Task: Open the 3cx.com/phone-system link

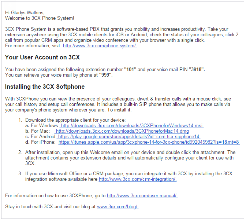Action: (x=100, y=46)
